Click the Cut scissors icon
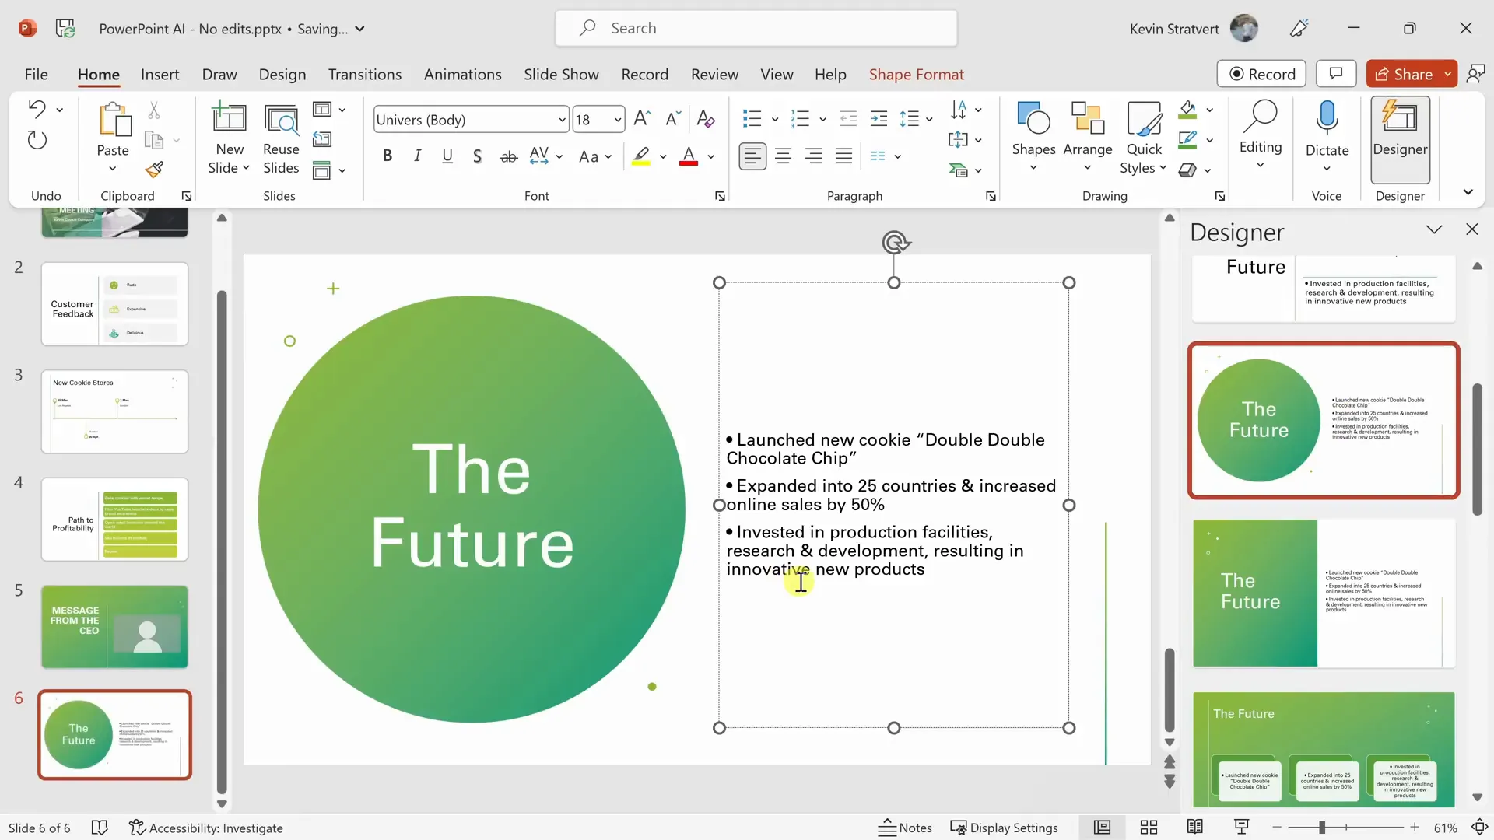Screen dimensions: 1494x840 [154, 110]
